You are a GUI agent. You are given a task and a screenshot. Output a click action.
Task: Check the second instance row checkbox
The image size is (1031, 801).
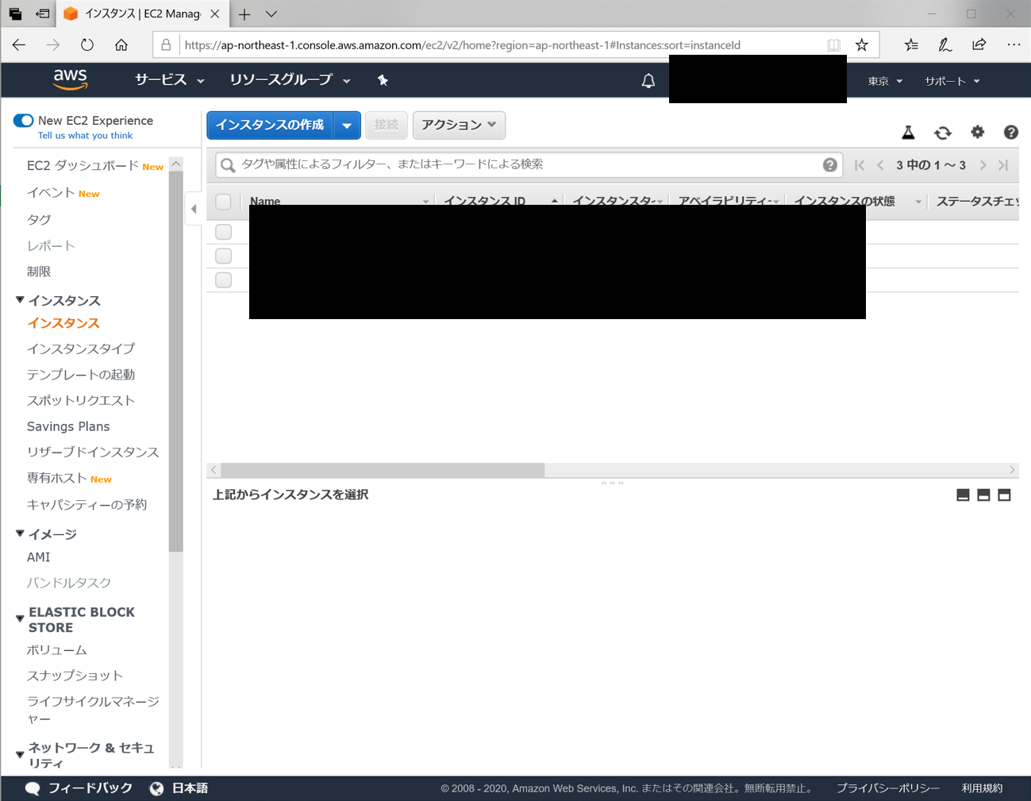223,256
